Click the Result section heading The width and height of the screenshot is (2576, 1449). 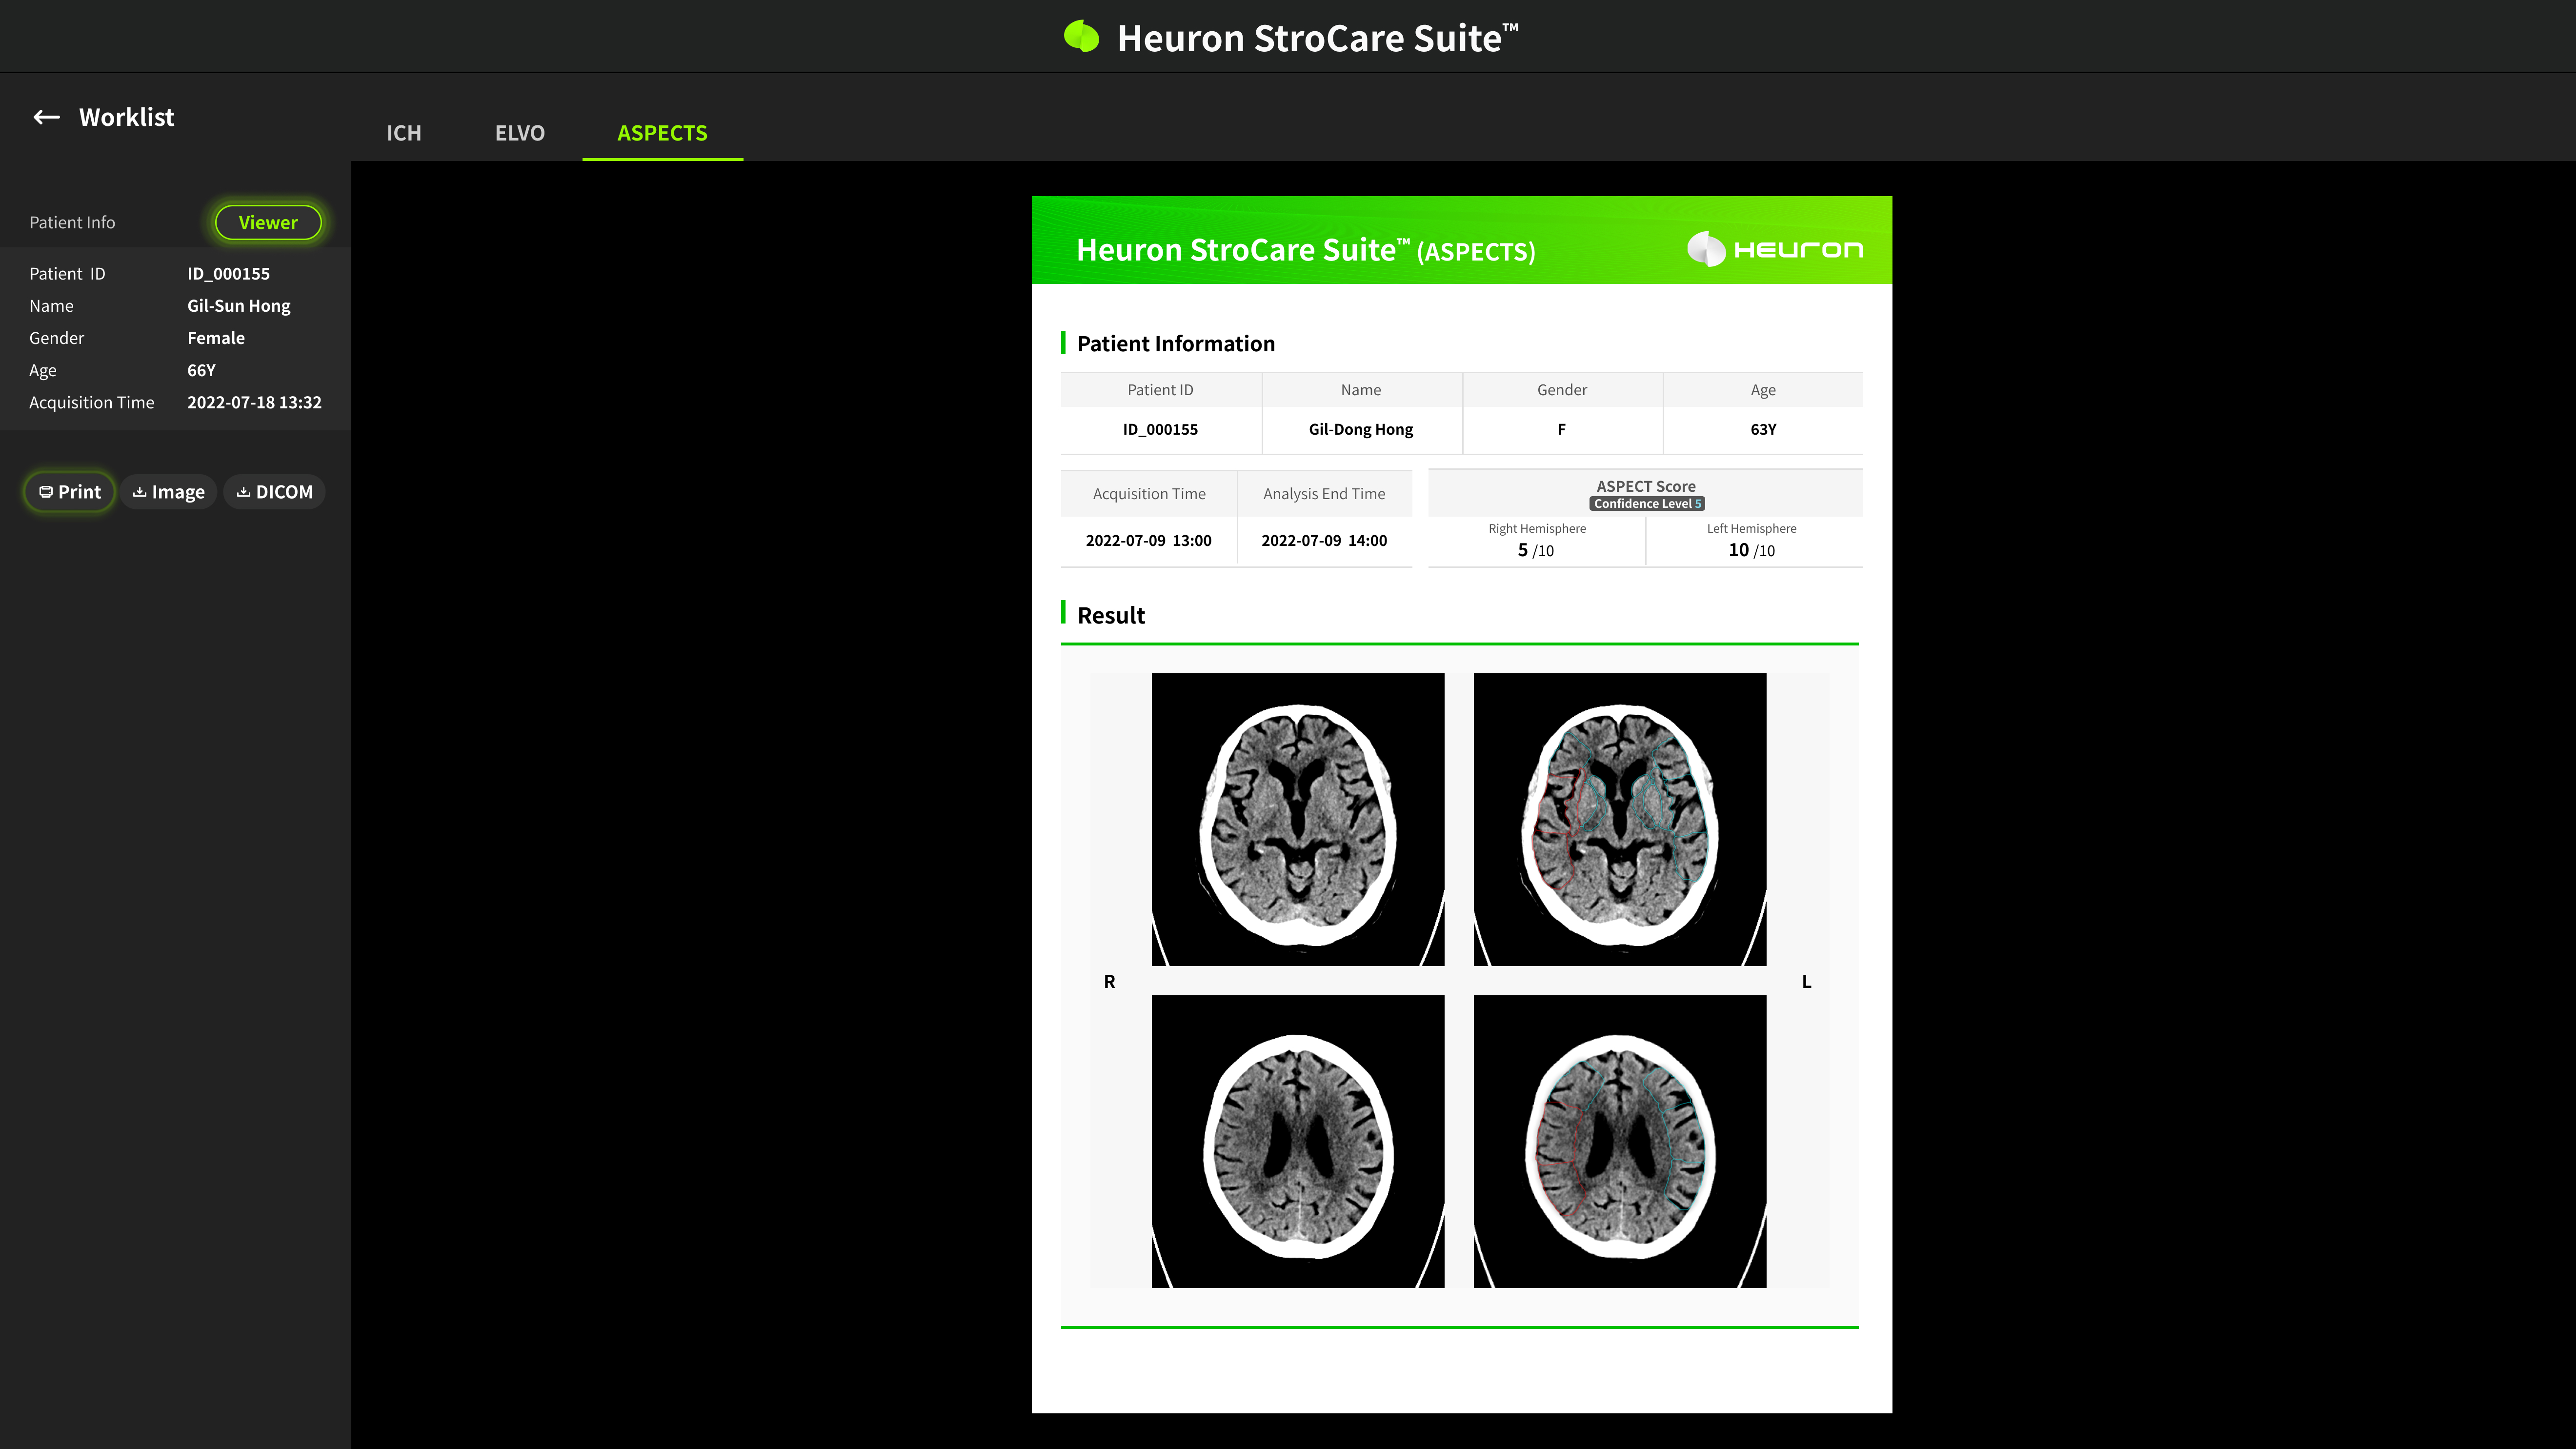1111,615
